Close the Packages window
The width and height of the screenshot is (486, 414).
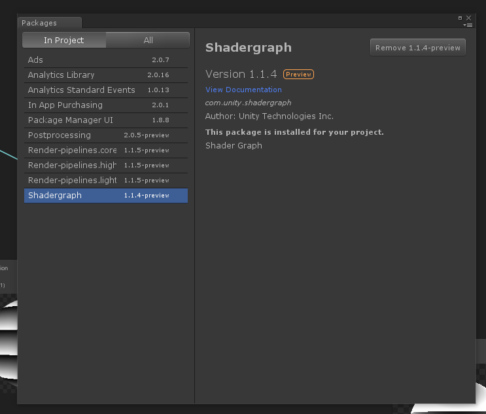click(468, 18)
